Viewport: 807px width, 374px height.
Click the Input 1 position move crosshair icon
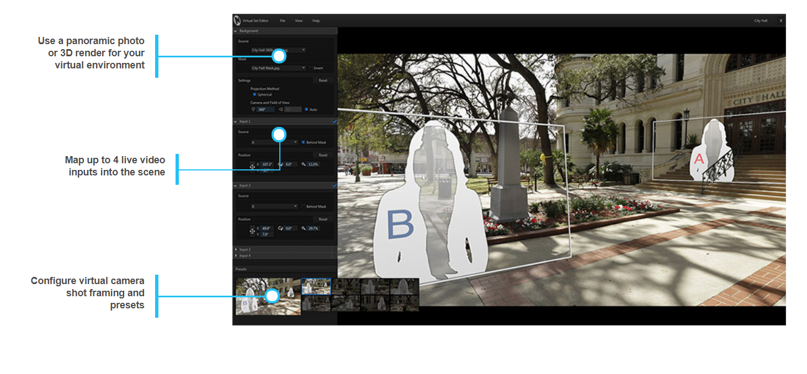(x=252, y=167)
